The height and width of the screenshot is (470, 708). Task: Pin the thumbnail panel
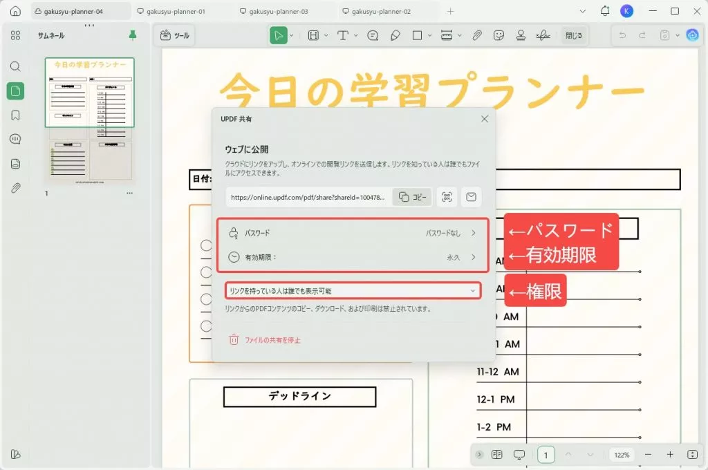134,35
